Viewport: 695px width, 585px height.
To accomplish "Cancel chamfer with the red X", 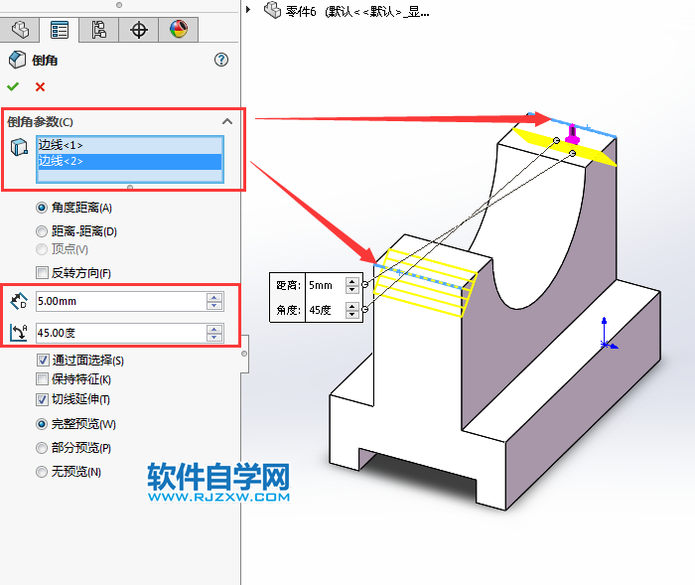I will tap(40, 87).
